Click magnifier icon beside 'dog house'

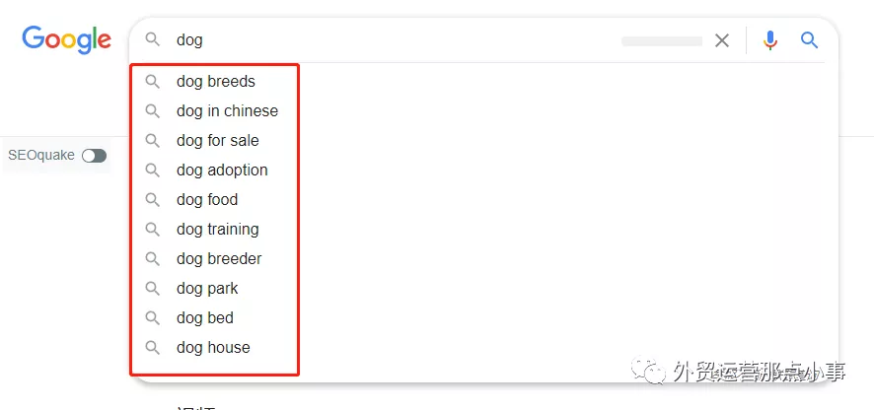pyautogui.click(x=153, y=348)
